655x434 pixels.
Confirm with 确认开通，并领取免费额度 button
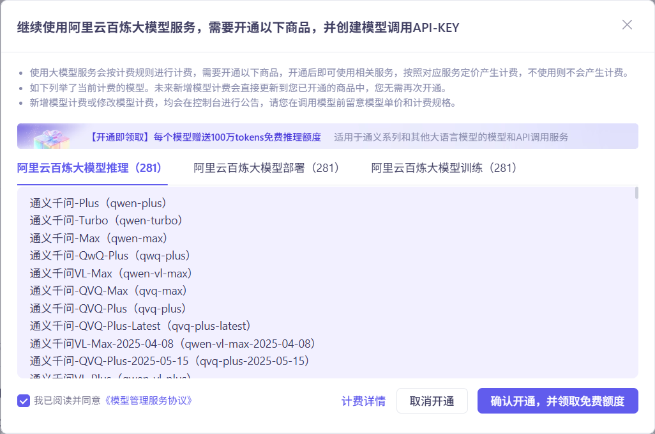tap(558, 401)
